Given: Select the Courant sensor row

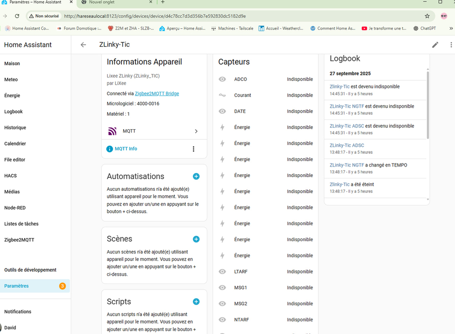Looking at the screenshot, I should [x=266, y=95].
